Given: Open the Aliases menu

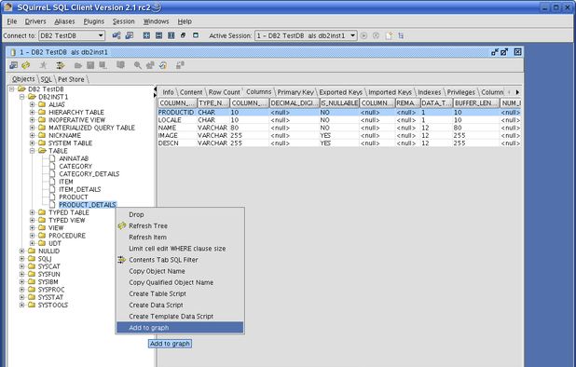Looking at the screenshot, I should point(64,21).
